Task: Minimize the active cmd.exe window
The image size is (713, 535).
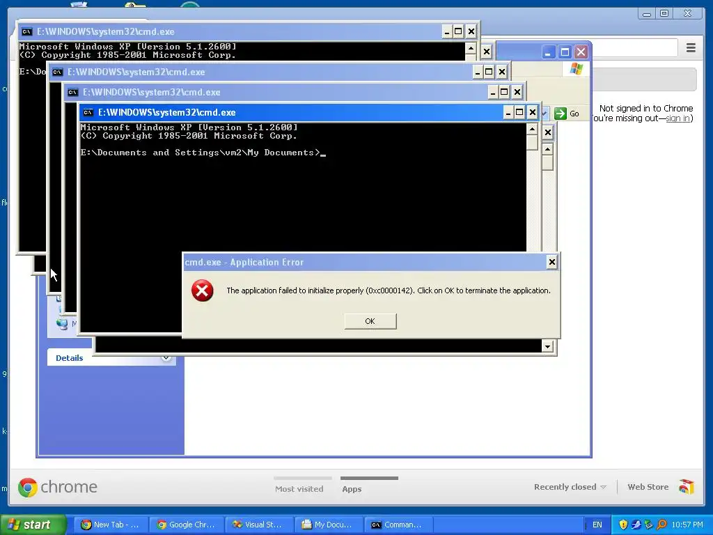Action: pyautogui.click(x=508, y=112)
